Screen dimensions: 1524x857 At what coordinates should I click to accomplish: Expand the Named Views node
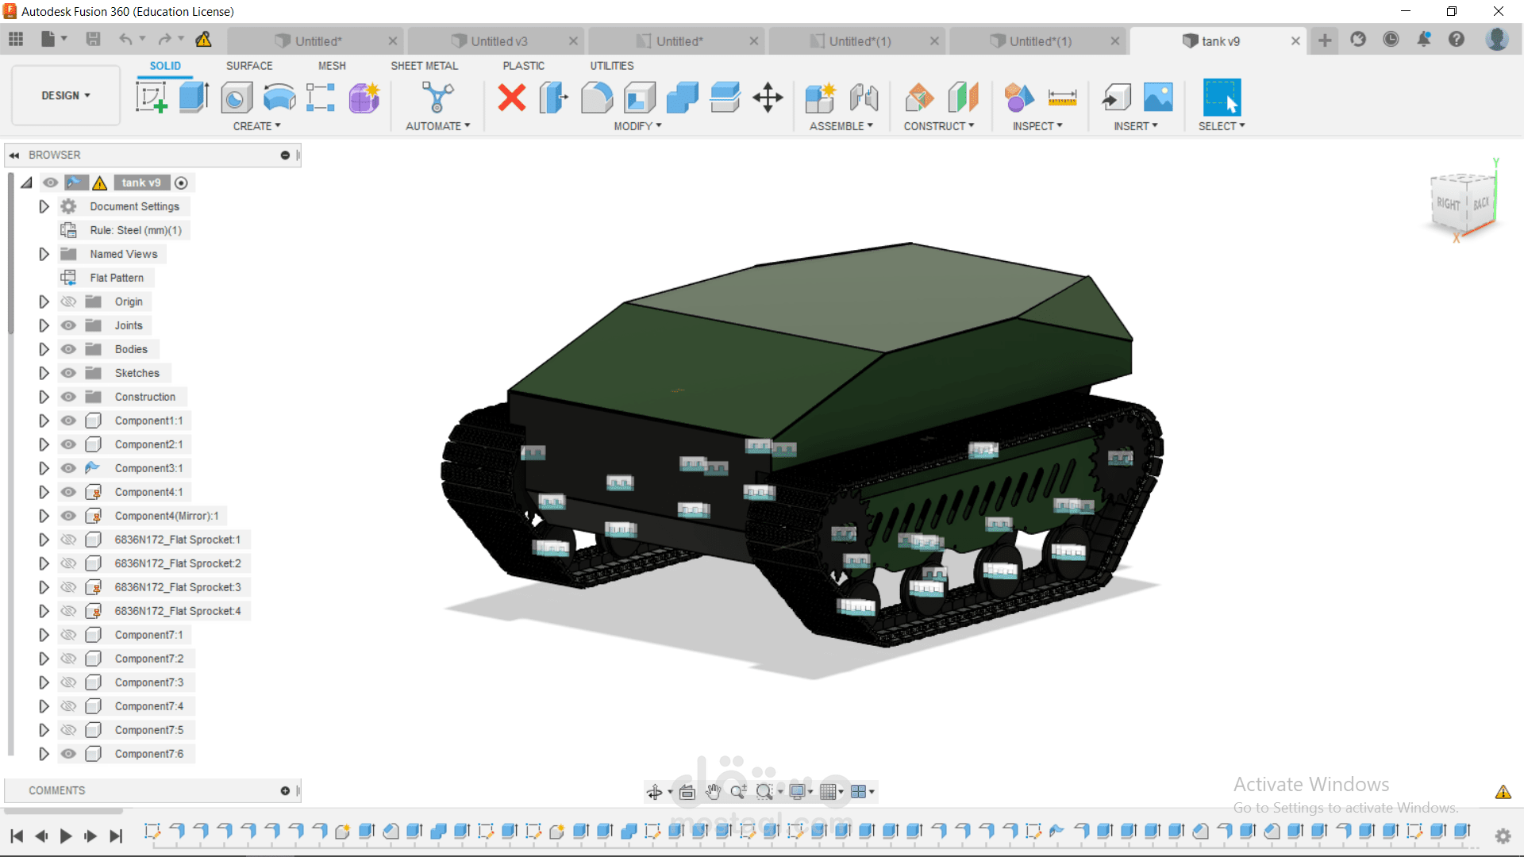tap(44, 254)
